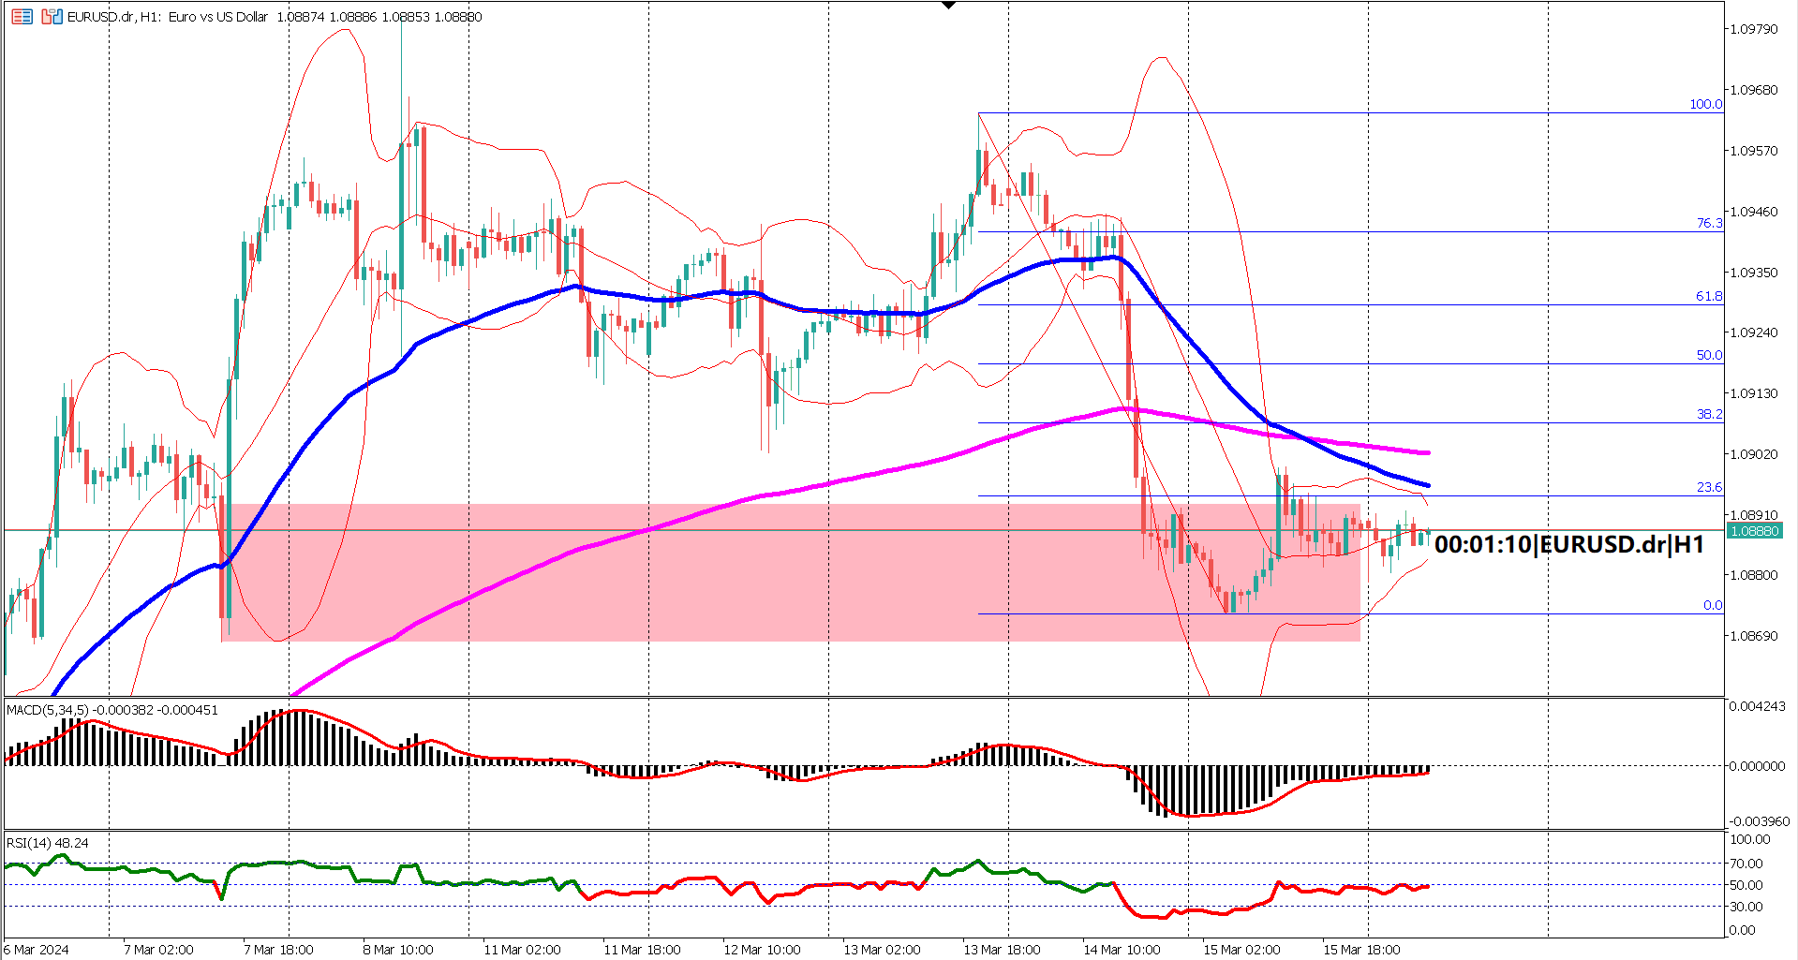This screenshot has width=1798, height=960.
Task: Click the 23.6 Fibonacci level label
Action: (1709, 487)
